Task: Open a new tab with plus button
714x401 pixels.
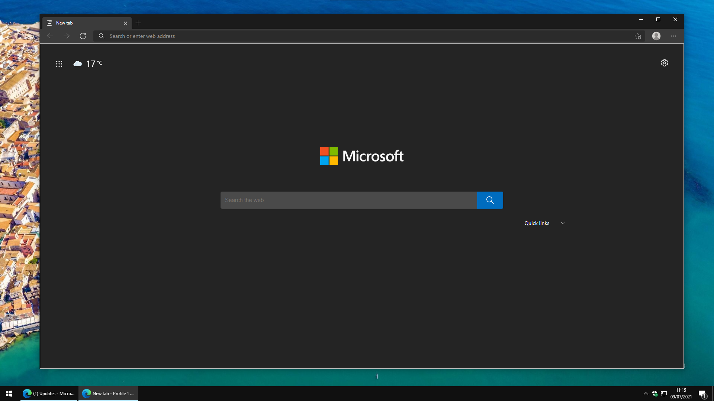Action: pos(138,23)
